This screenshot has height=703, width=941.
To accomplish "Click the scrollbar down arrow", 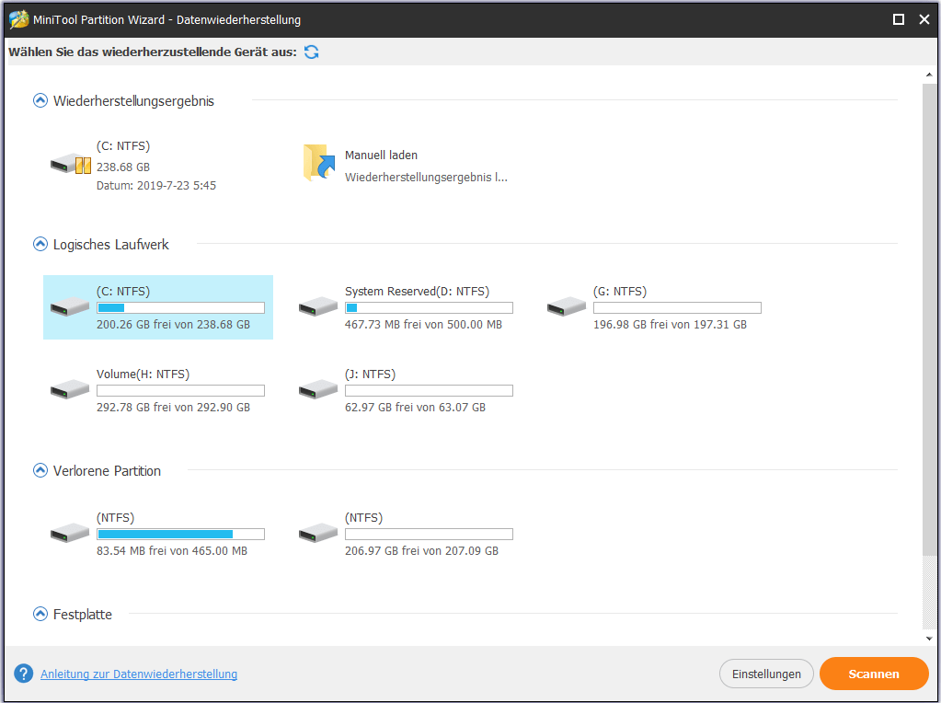I will click(x=931, y=638).
